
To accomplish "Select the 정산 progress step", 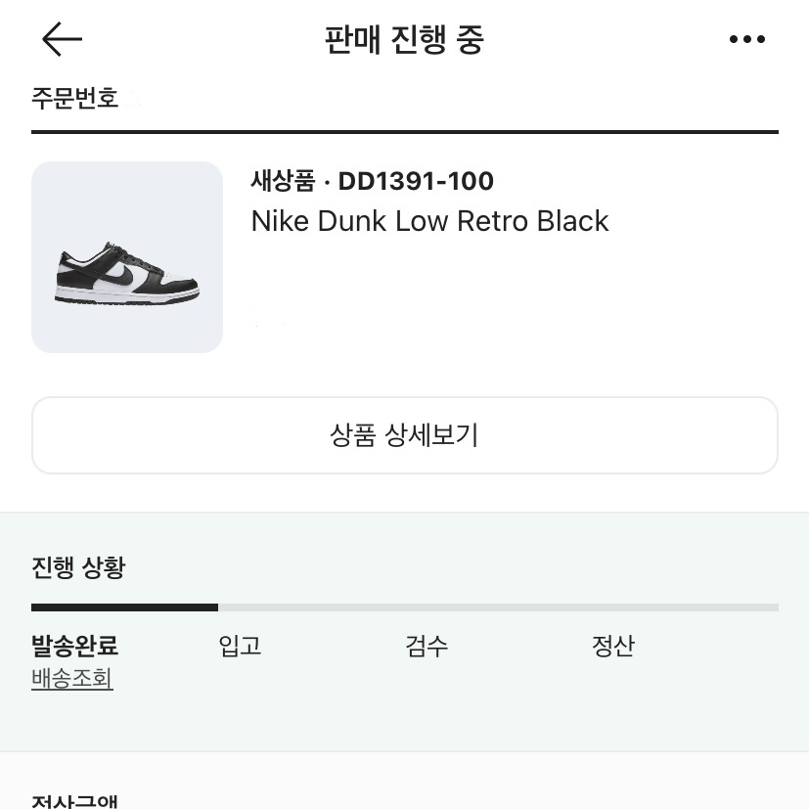I will [613, 646].
